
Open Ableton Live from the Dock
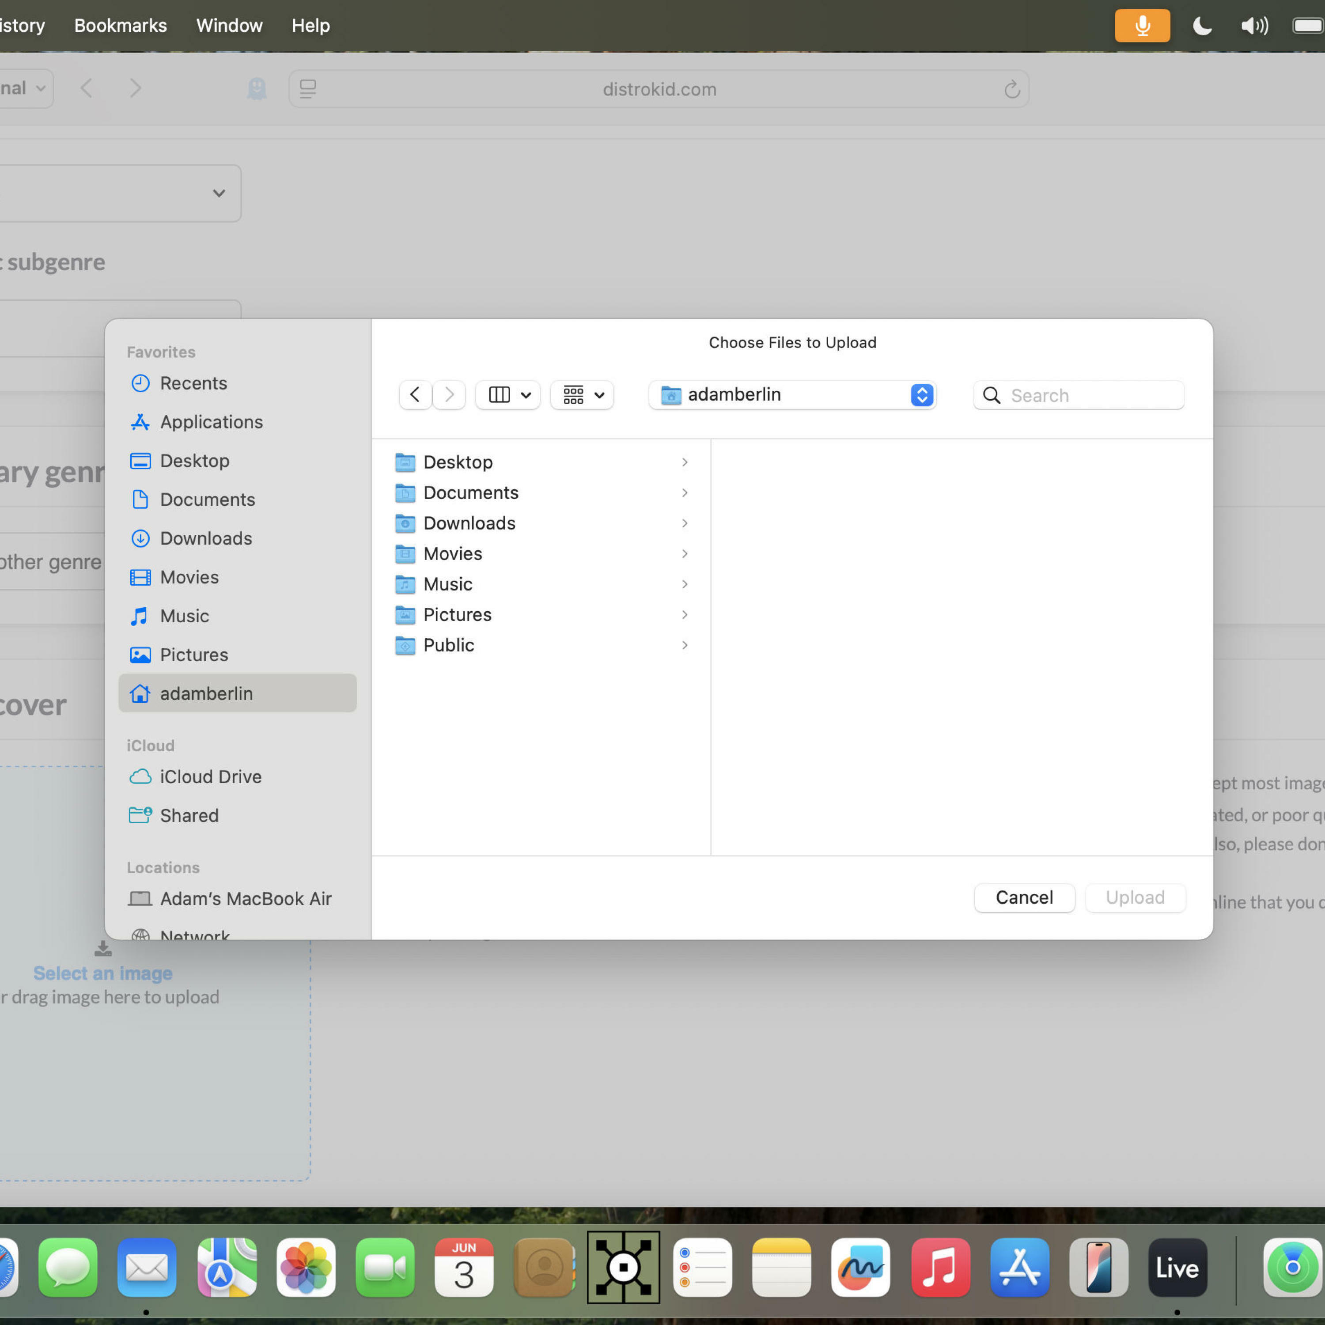point(1177,1268)
